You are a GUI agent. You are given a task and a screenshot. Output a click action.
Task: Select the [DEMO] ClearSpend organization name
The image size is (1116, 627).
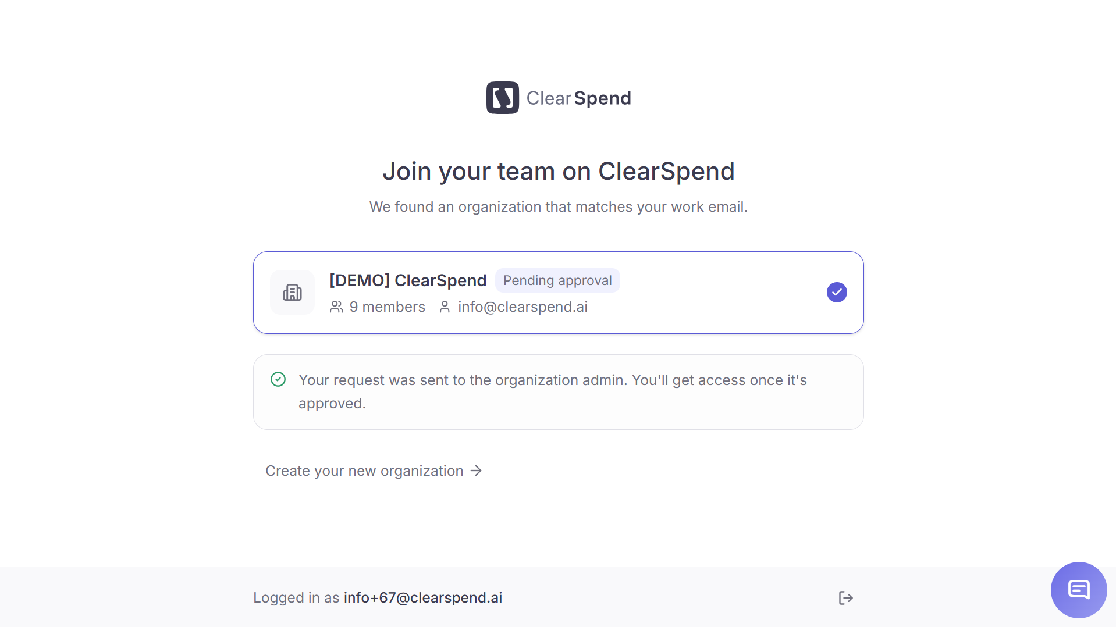pos(408,280)
